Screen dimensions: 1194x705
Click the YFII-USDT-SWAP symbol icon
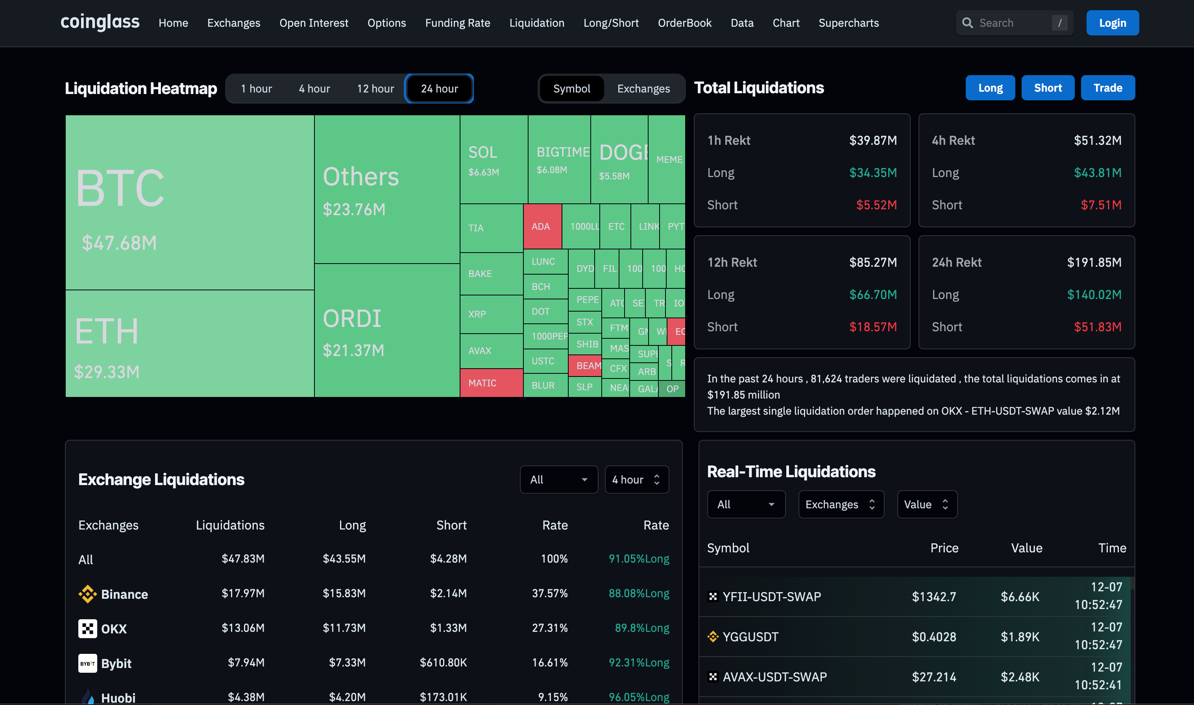coord(712,596)
